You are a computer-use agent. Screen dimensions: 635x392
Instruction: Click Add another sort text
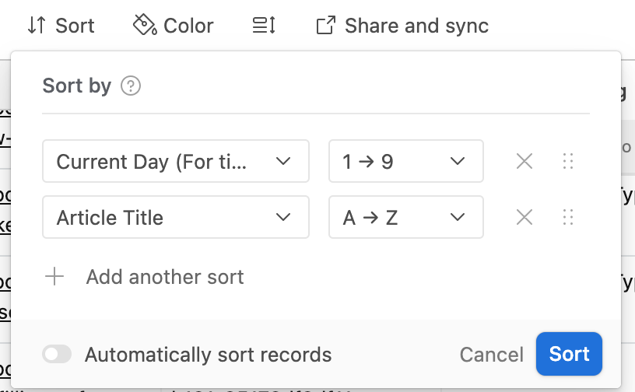[x=165, y=277]
